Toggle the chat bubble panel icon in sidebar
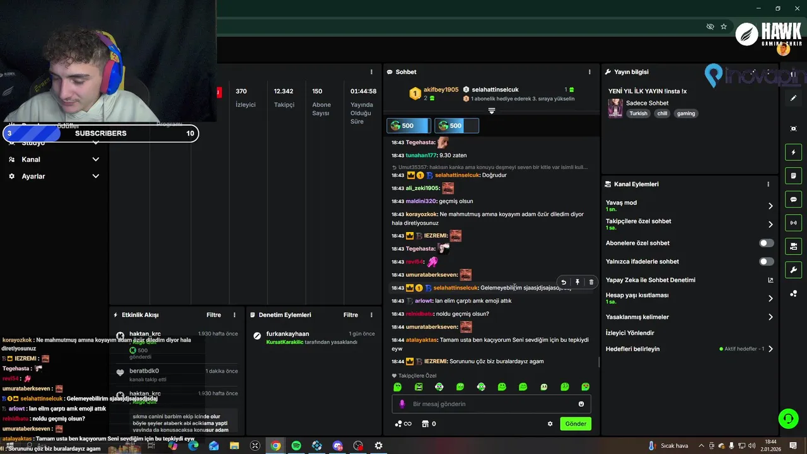Viewport: 807px width, 454px height. pyautogui.click(x=793, y=199)
